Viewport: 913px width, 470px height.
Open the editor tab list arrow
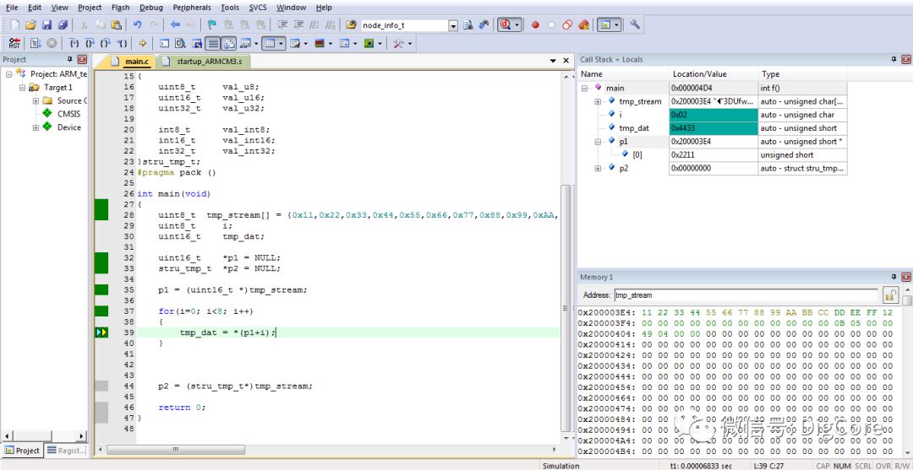[x=553, y=61]
